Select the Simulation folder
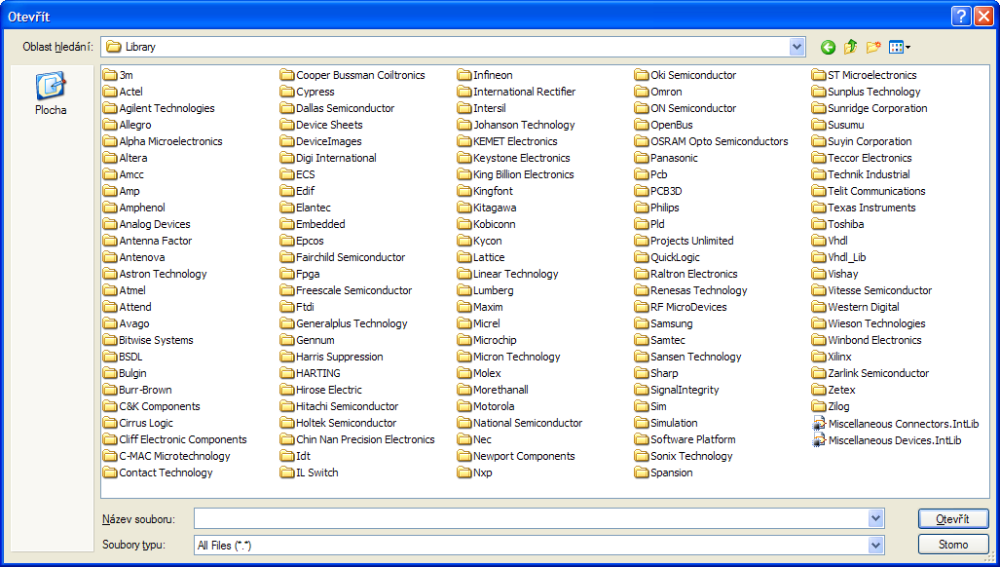This screenshot has height=567, width=1000. (674, 423)
